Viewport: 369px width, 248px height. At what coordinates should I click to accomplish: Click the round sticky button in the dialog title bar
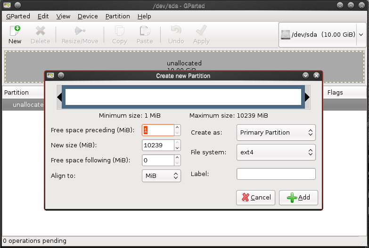[x=61, y=75]
